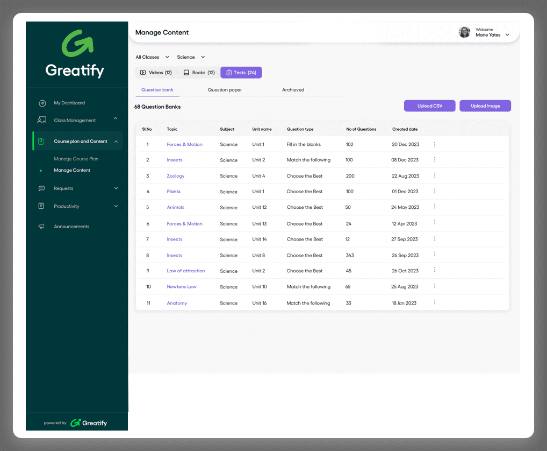The width and height of the screenshot is (547, 451).
Task: Collapse the Course plan and Content section
Action: tap(116, 142)
